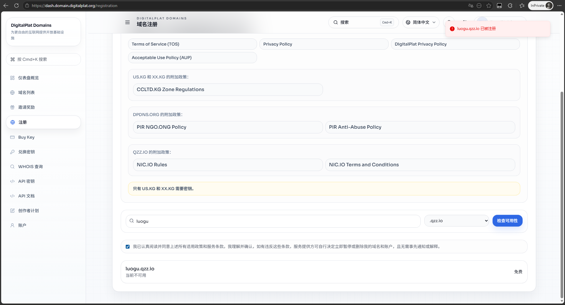Go to WHOIS 查询 sidebar item
This screenshot has width=565, height=305.
30,167
